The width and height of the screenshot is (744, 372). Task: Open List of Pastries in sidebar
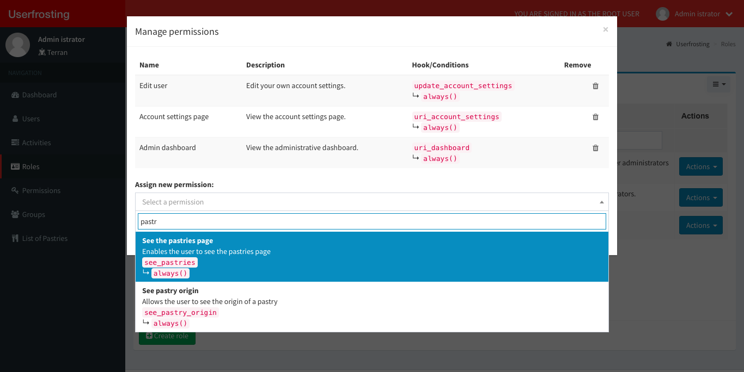[x=45, y=239]
